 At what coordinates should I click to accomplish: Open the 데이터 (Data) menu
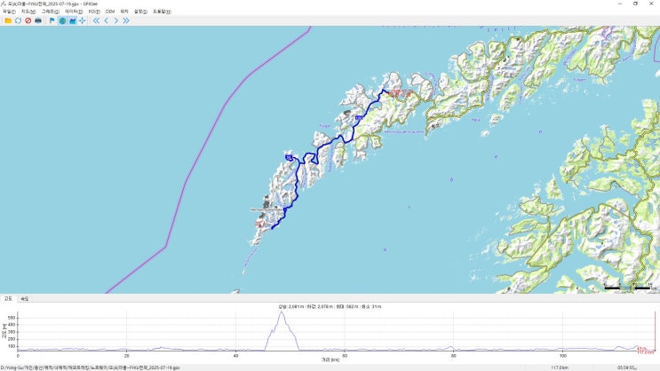(x=74, y=12)
